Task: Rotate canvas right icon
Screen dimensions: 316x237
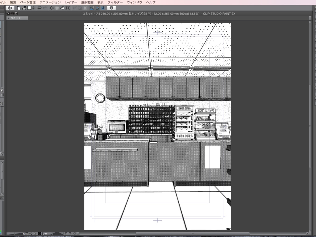Action: pyautogui.click(x=70, y=234)
